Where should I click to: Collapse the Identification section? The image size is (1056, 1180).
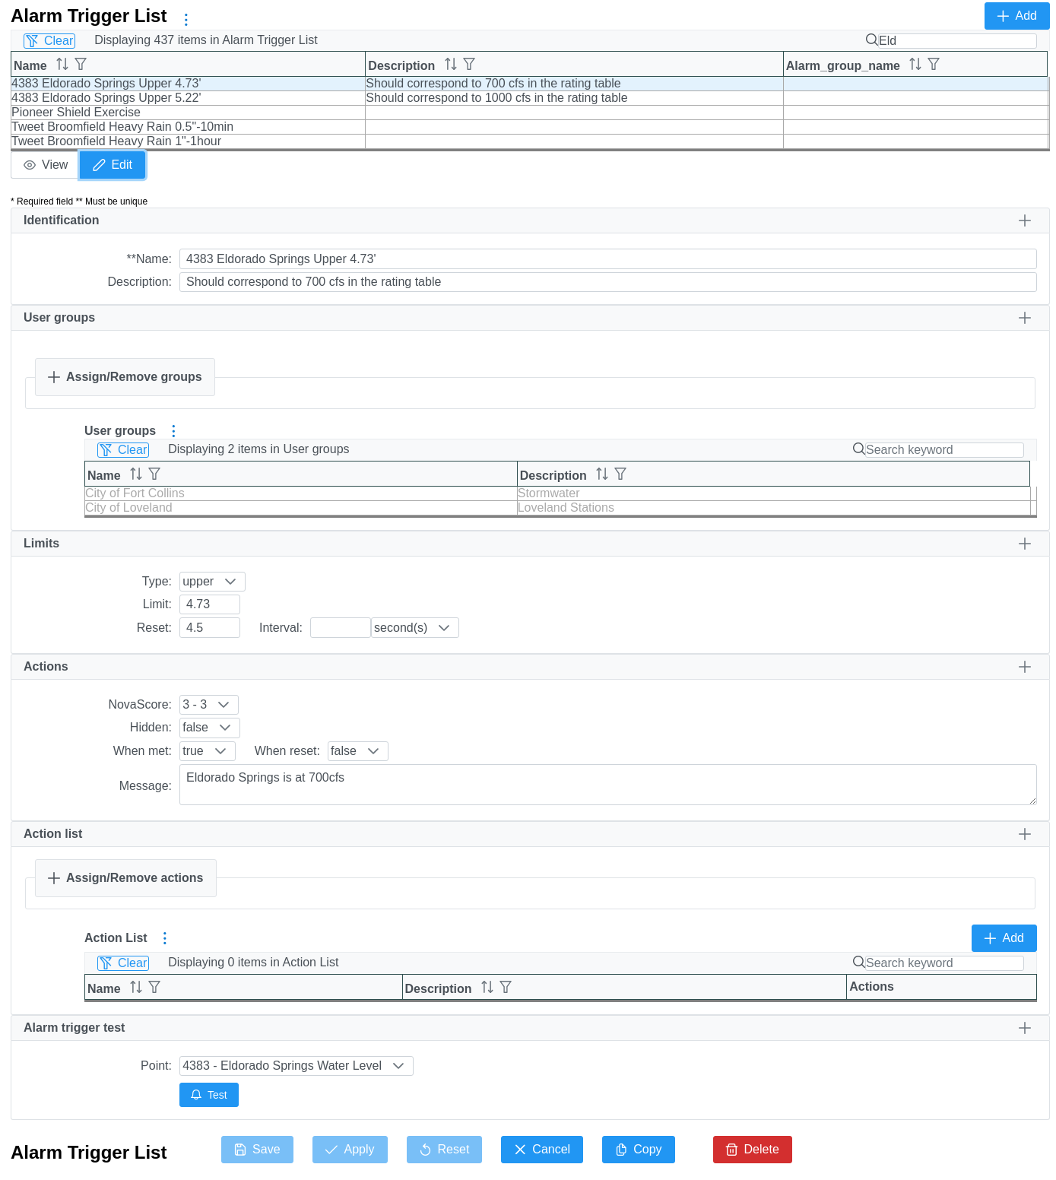(1024, 220)
